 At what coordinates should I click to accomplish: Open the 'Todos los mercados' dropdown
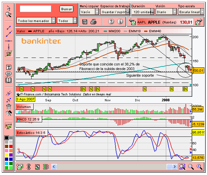click(x=36, y=21)
